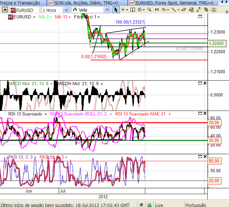Screen dimensions: 229x207
Task: Click the green-red order markers icon
Action: (x=206, y=10)
